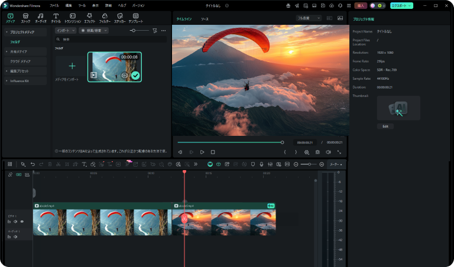The height and width of the screenshot is (267, 454).
Task: Click the Edit button under Thumbnail
Action: 385,126
